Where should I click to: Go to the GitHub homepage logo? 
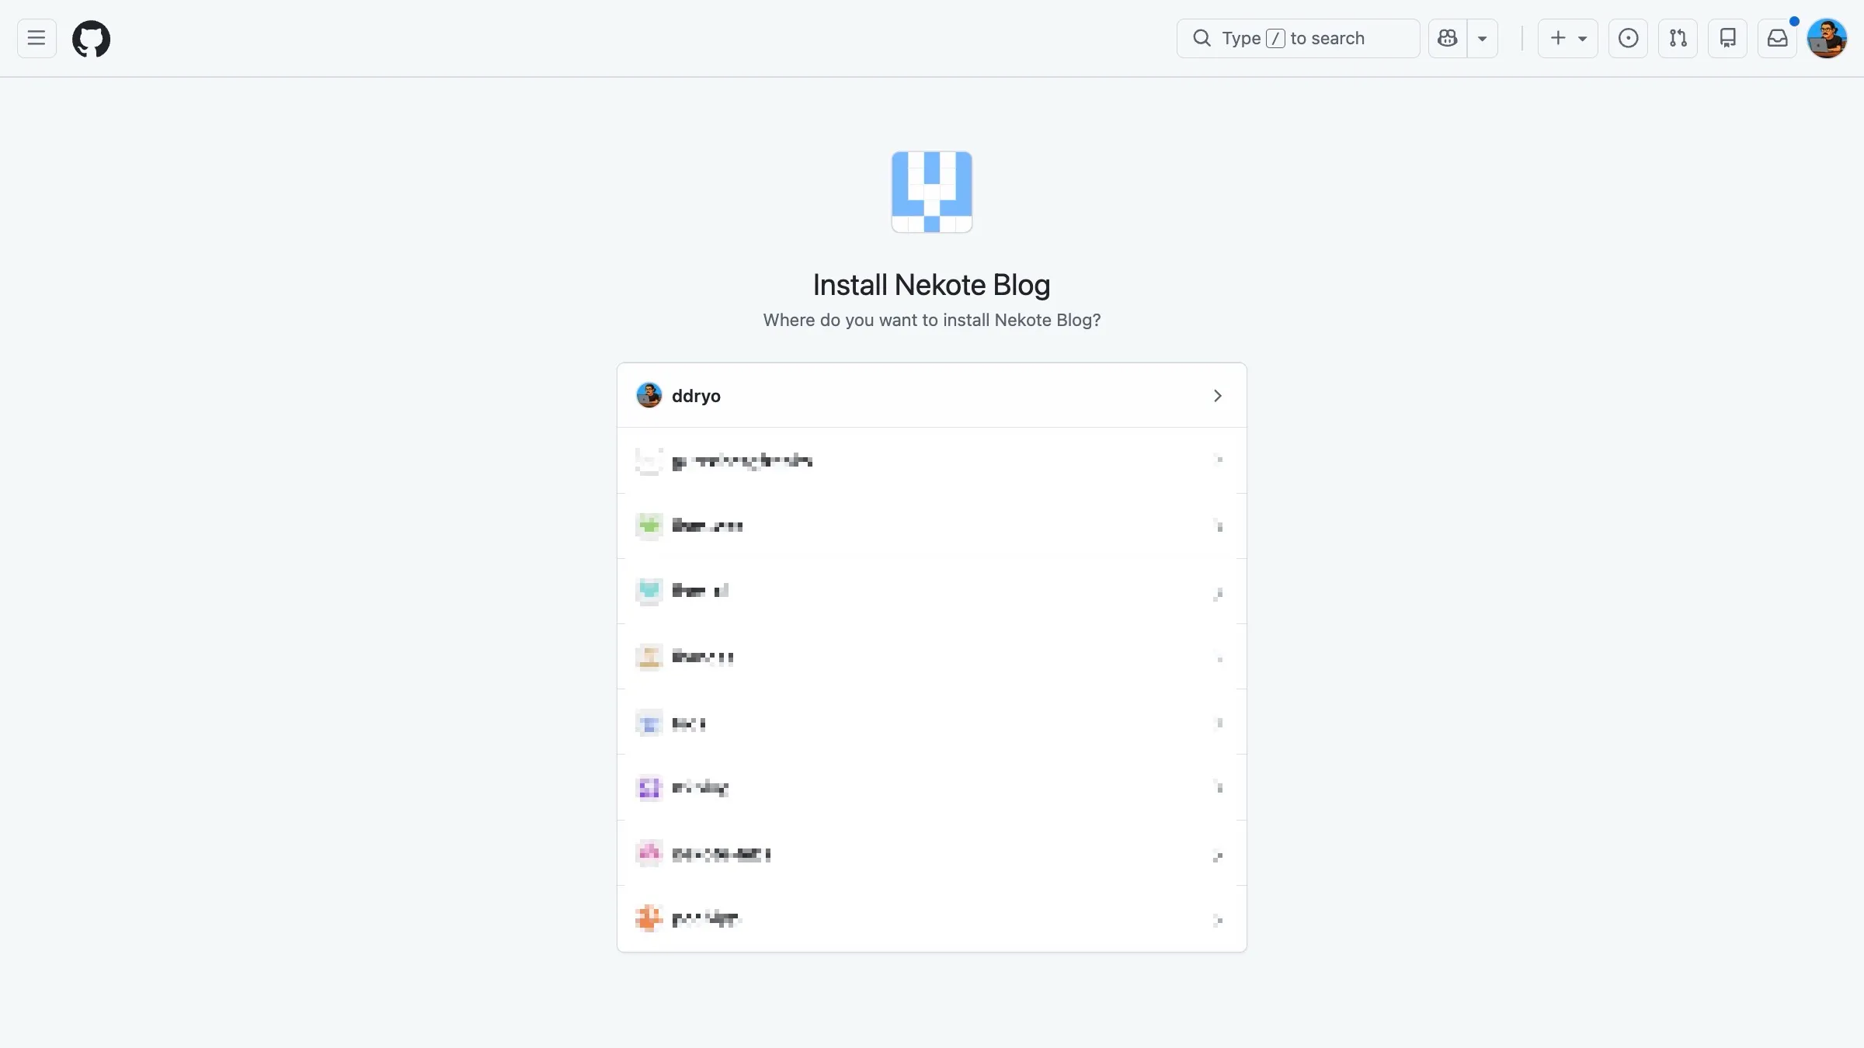tap(91, 38)
